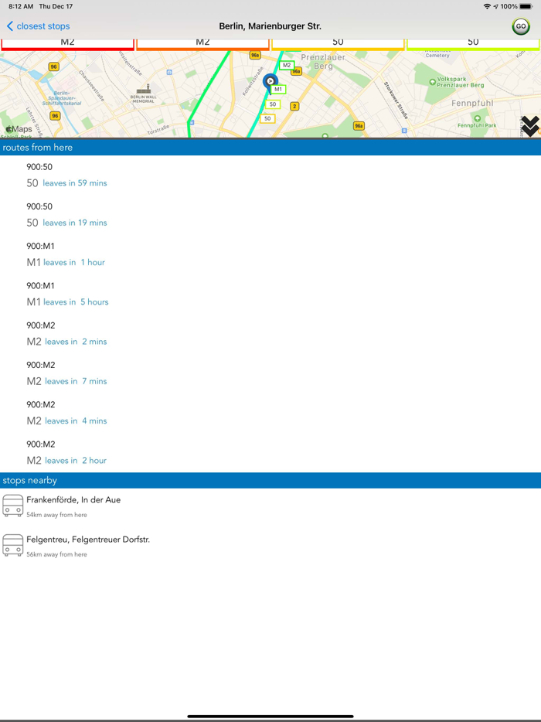This screenshot has width=541, height=722.
Task: Open route M2 leaving in 4 mins
Action: (270, 413)
